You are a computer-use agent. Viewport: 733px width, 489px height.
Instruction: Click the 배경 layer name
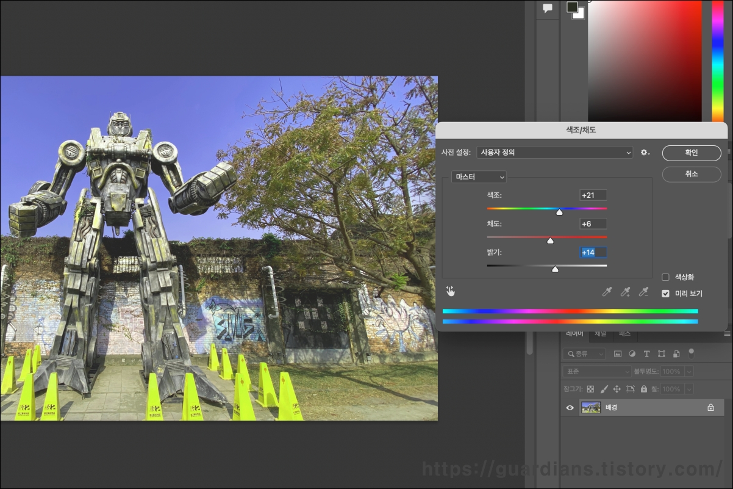click(611, 407)
